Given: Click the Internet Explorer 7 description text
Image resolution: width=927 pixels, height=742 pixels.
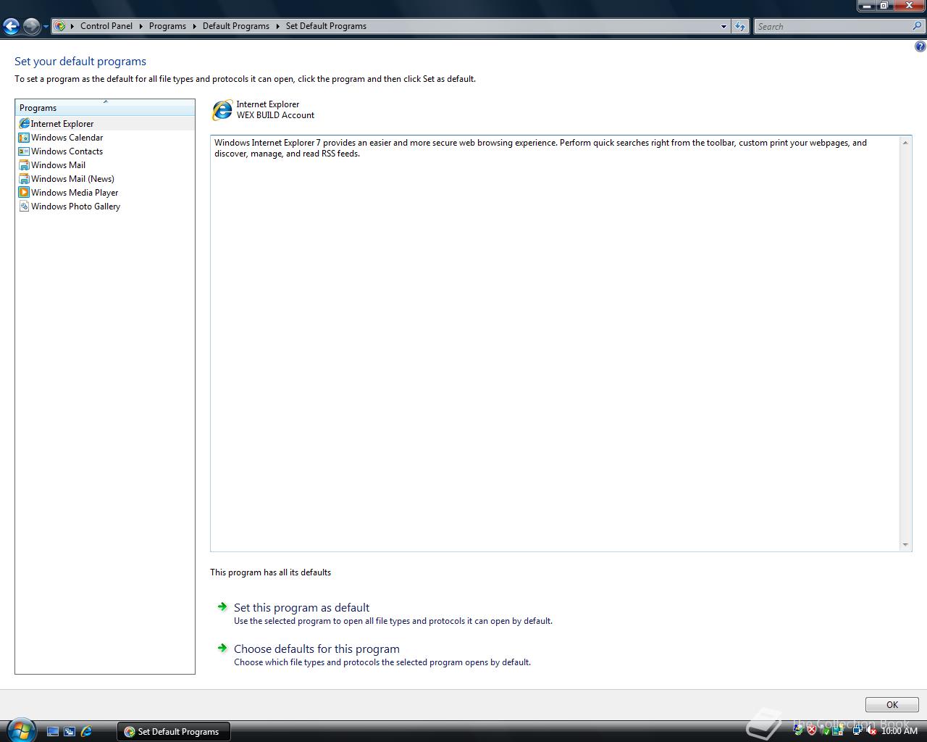Looking at the screenshot, I should tap(540, 148).
